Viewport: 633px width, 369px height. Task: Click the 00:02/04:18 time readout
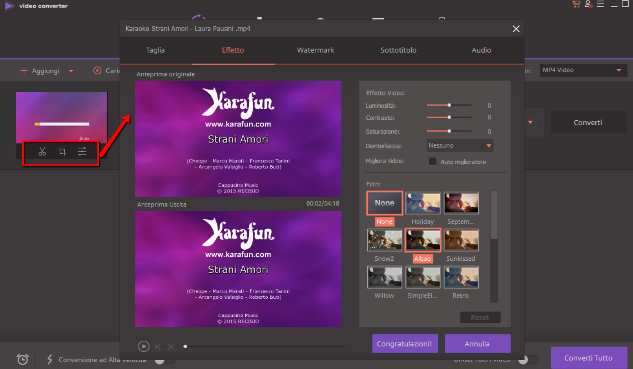pos(323,204)
